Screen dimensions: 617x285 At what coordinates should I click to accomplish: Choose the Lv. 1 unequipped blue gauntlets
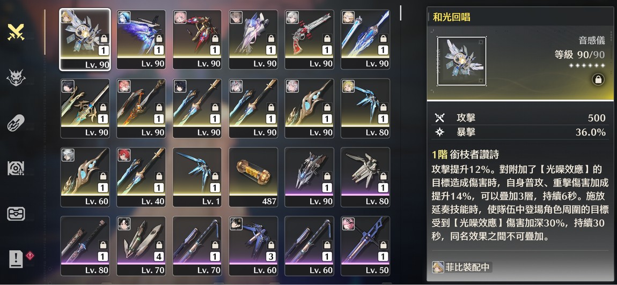(x=197, y=177)
